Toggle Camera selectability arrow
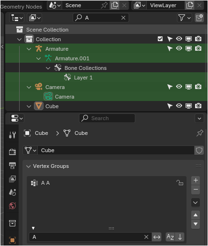 170,87
